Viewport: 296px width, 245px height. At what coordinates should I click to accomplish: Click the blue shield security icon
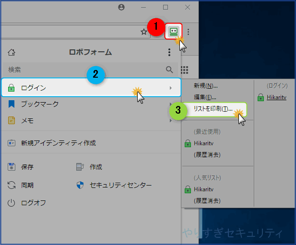tap(80, 185)
